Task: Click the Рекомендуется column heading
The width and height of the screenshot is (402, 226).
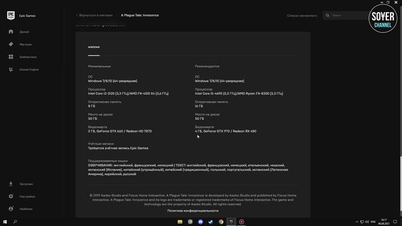Action: (x=207, y=67)
